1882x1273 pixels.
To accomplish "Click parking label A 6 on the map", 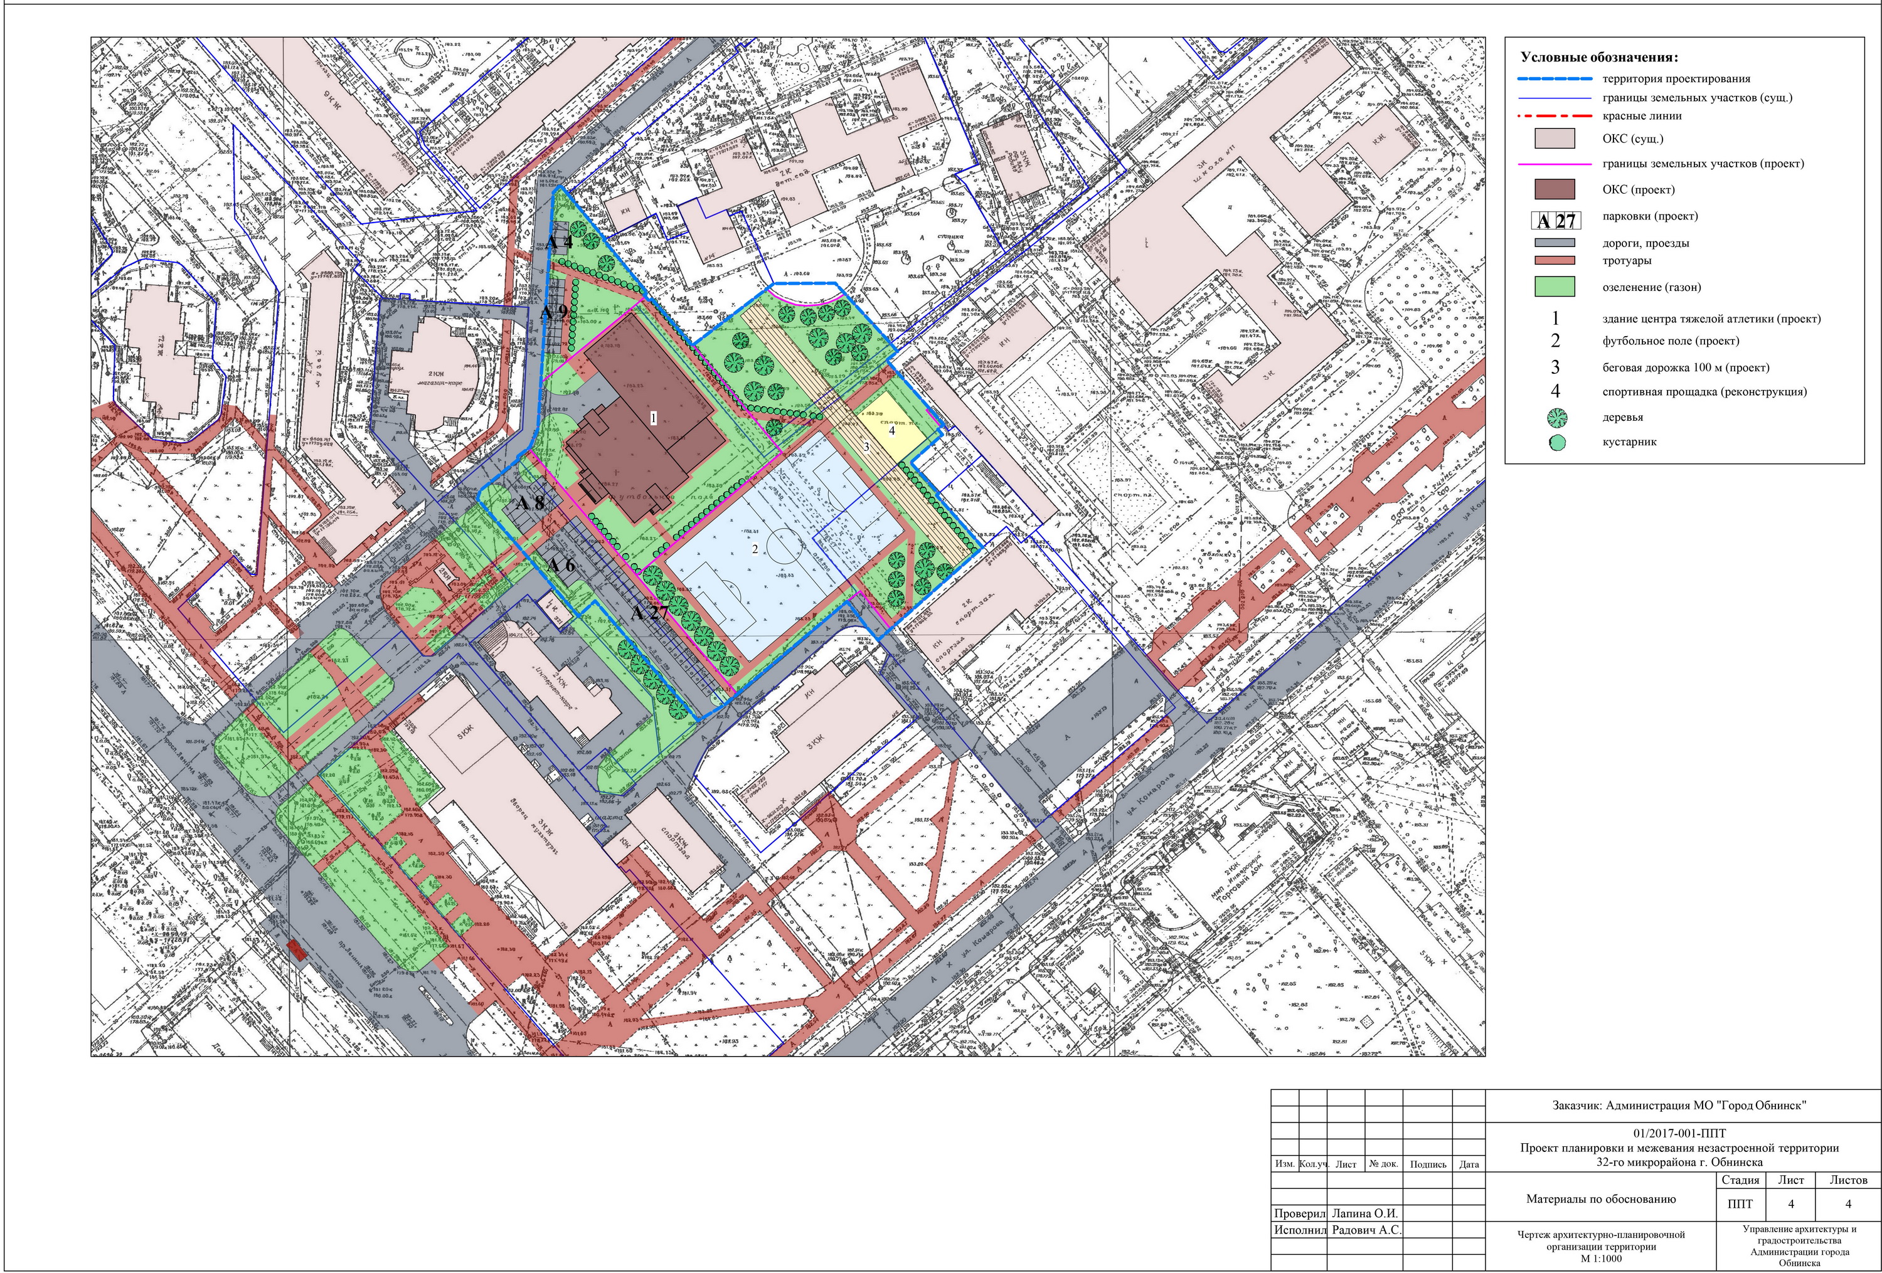I will point(560,565).
